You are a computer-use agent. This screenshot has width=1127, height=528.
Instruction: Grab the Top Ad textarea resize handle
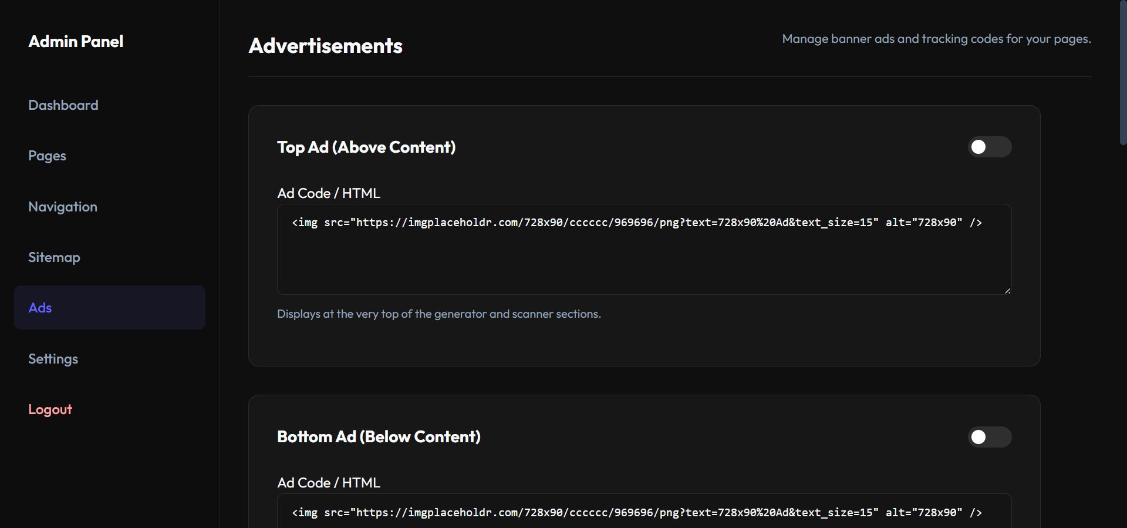(x=1007, y=291)
